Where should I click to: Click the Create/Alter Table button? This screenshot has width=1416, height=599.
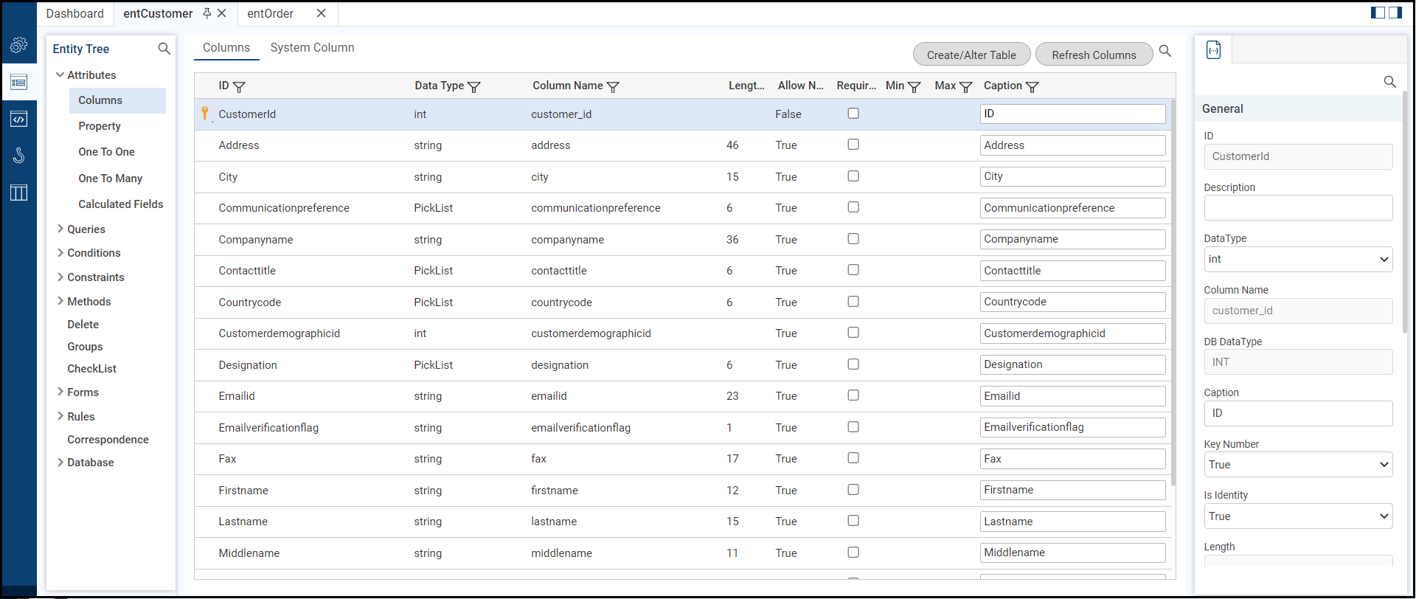(971, 55)
